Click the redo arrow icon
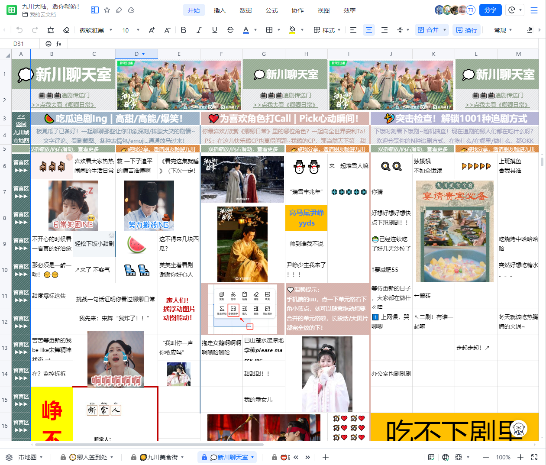The image size is (546, 465). [x=35, y=30]
